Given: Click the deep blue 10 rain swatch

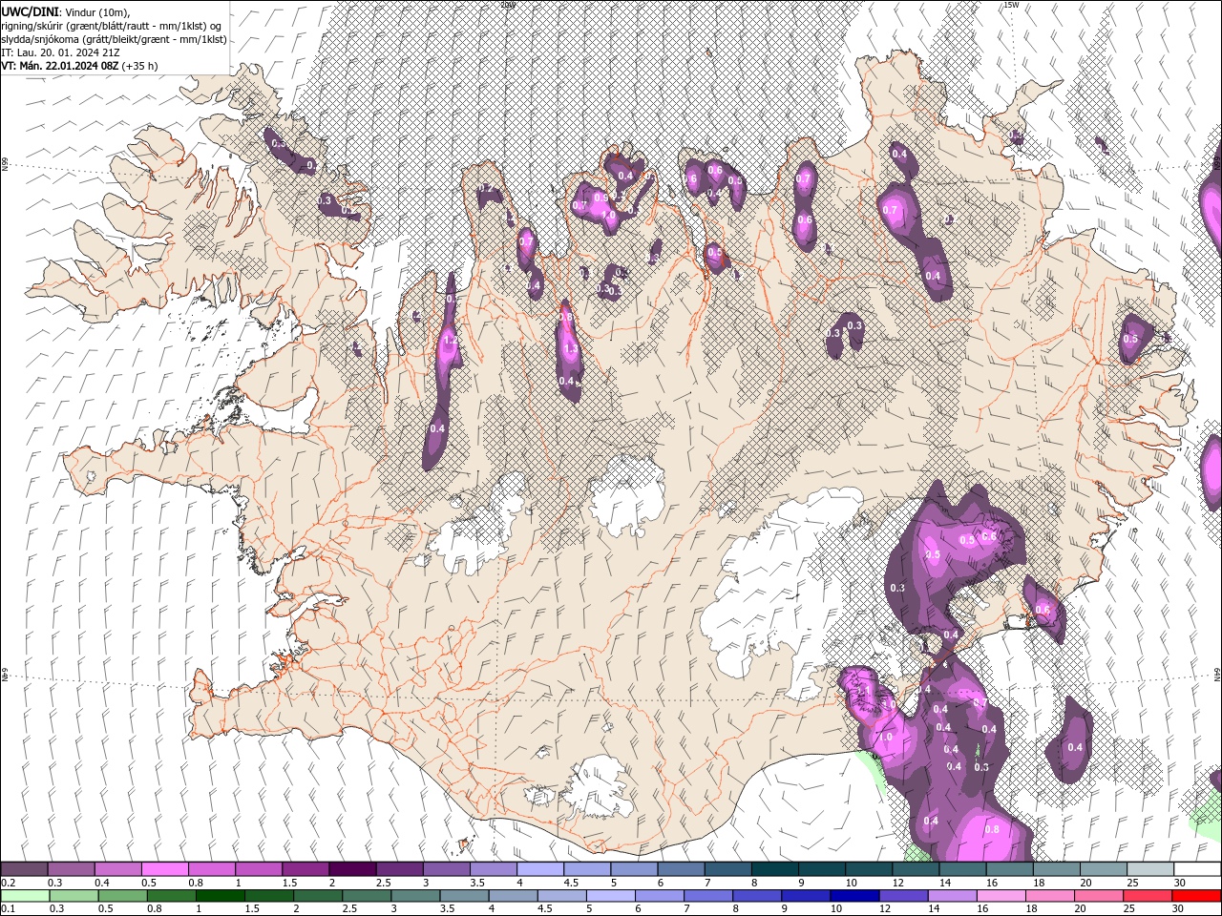Looking at the screenshot, I should (x=854, y=895).
